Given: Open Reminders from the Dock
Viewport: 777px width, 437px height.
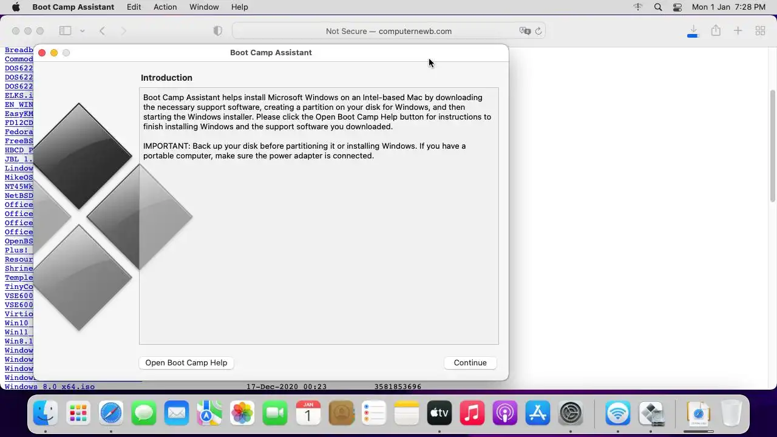Looking at the screenshot, I should point(374,414).
